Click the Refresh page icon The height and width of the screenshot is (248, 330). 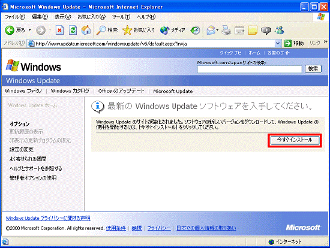coord(73,31)
